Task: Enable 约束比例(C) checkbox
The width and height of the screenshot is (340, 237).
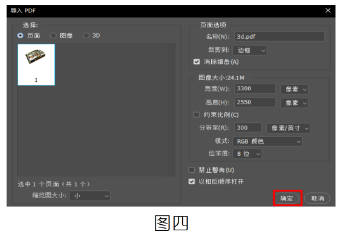Action: click(x=197, y=115)
